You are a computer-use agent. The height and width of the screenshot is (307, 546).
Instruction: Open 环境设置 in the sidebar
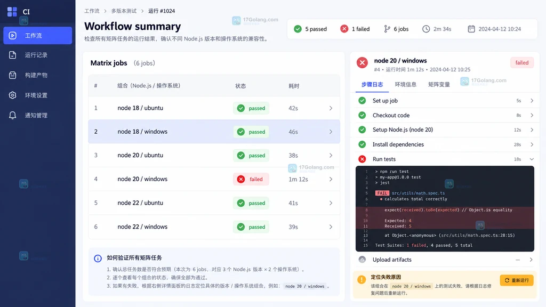click(x=38, y=95)
